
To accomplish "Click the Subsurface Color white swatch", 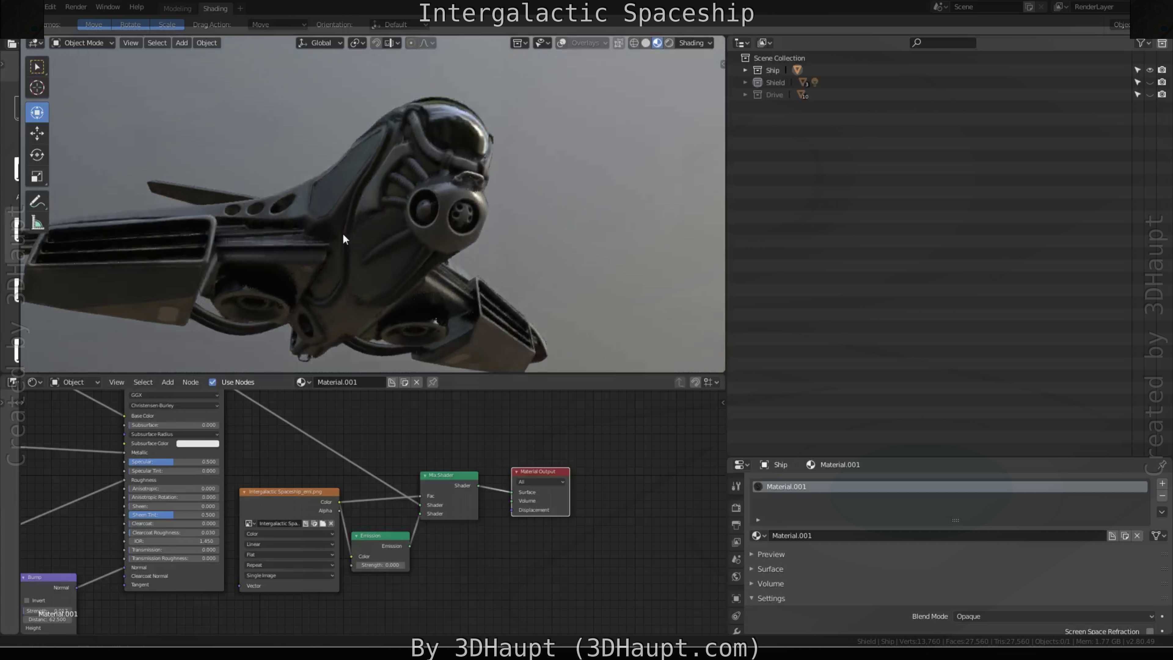I will click(x=197, y=443).
